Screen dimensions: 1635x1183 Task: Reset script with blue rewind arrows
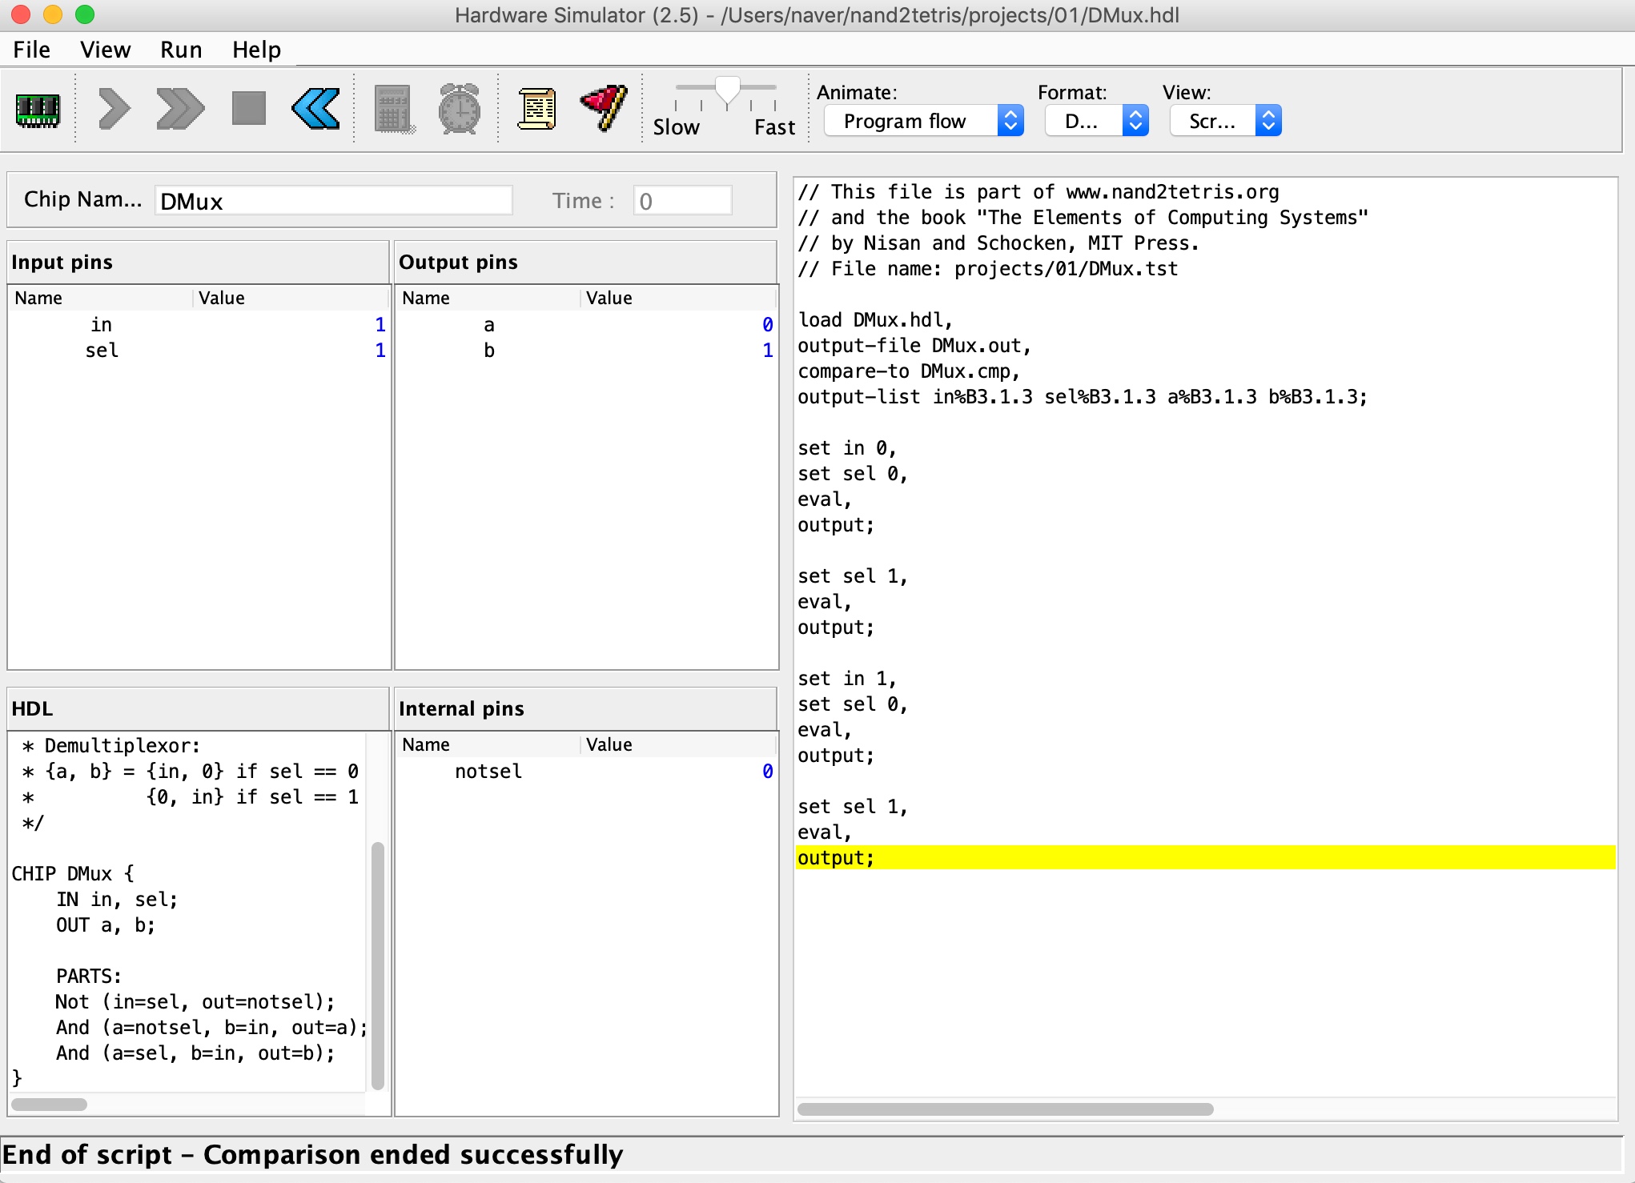pos(316,109)
